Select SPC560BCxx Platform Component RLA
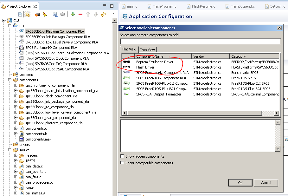This screenshot has width=288, height=196. pos(55,31)
